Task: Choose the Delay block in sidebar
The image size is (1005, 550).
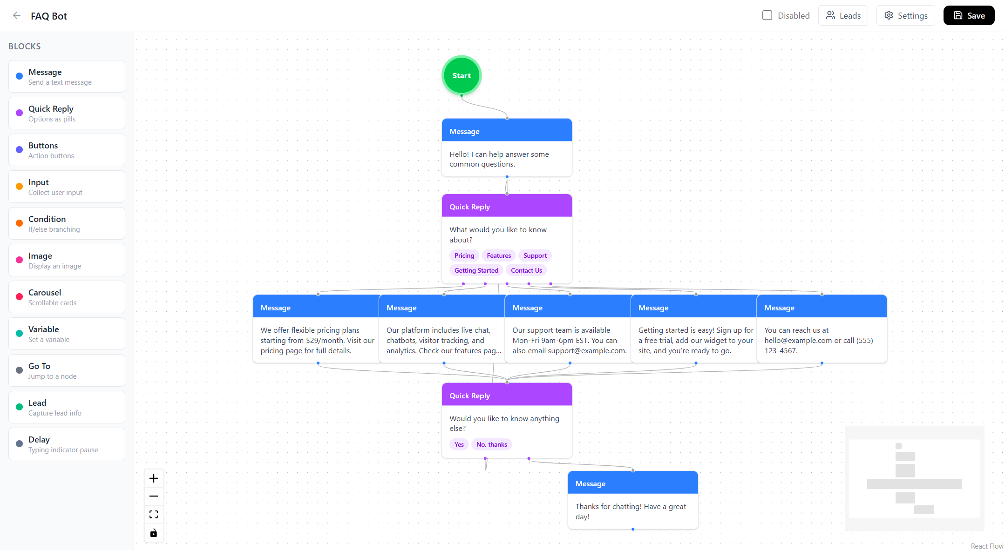Action: (x=67, y=444)
